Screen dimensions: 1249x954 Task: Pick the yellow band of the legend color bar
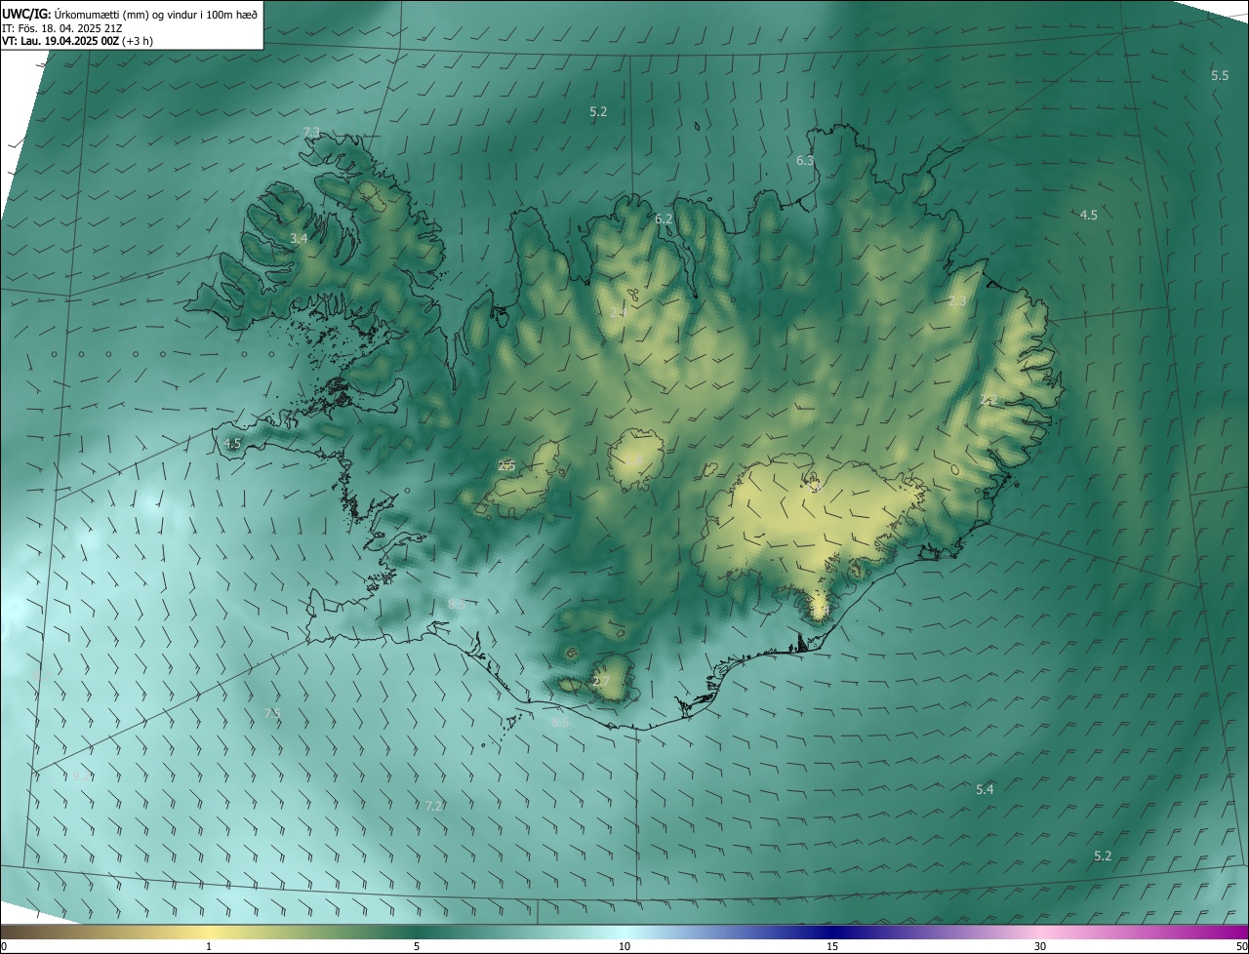pyautogui.click(x=209, y=932)
